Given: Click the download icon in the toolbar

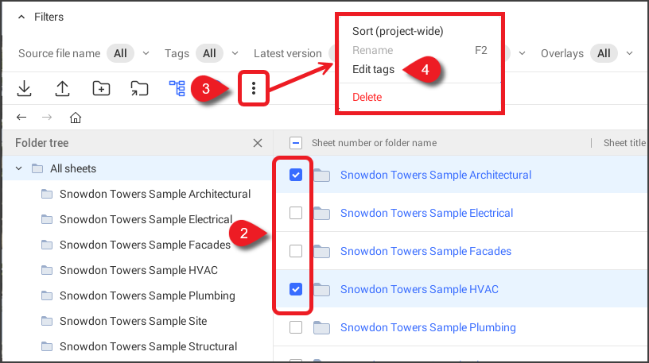Looking at the screenshot, I should point(25,88).
